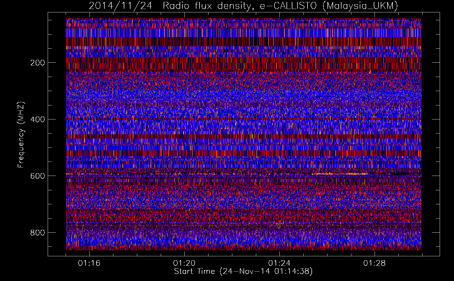Click the 200 frequency tick label
This screenshot has height=281, width=454.
click(x=38, y=63)
